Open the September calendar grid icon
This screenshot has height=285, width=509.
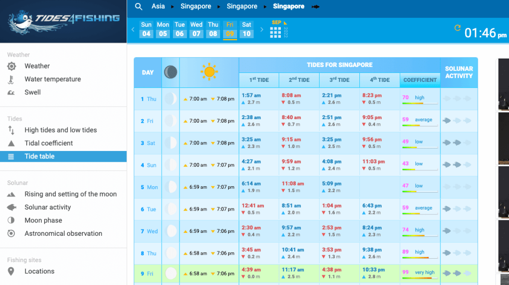click(x=275, y=32)
